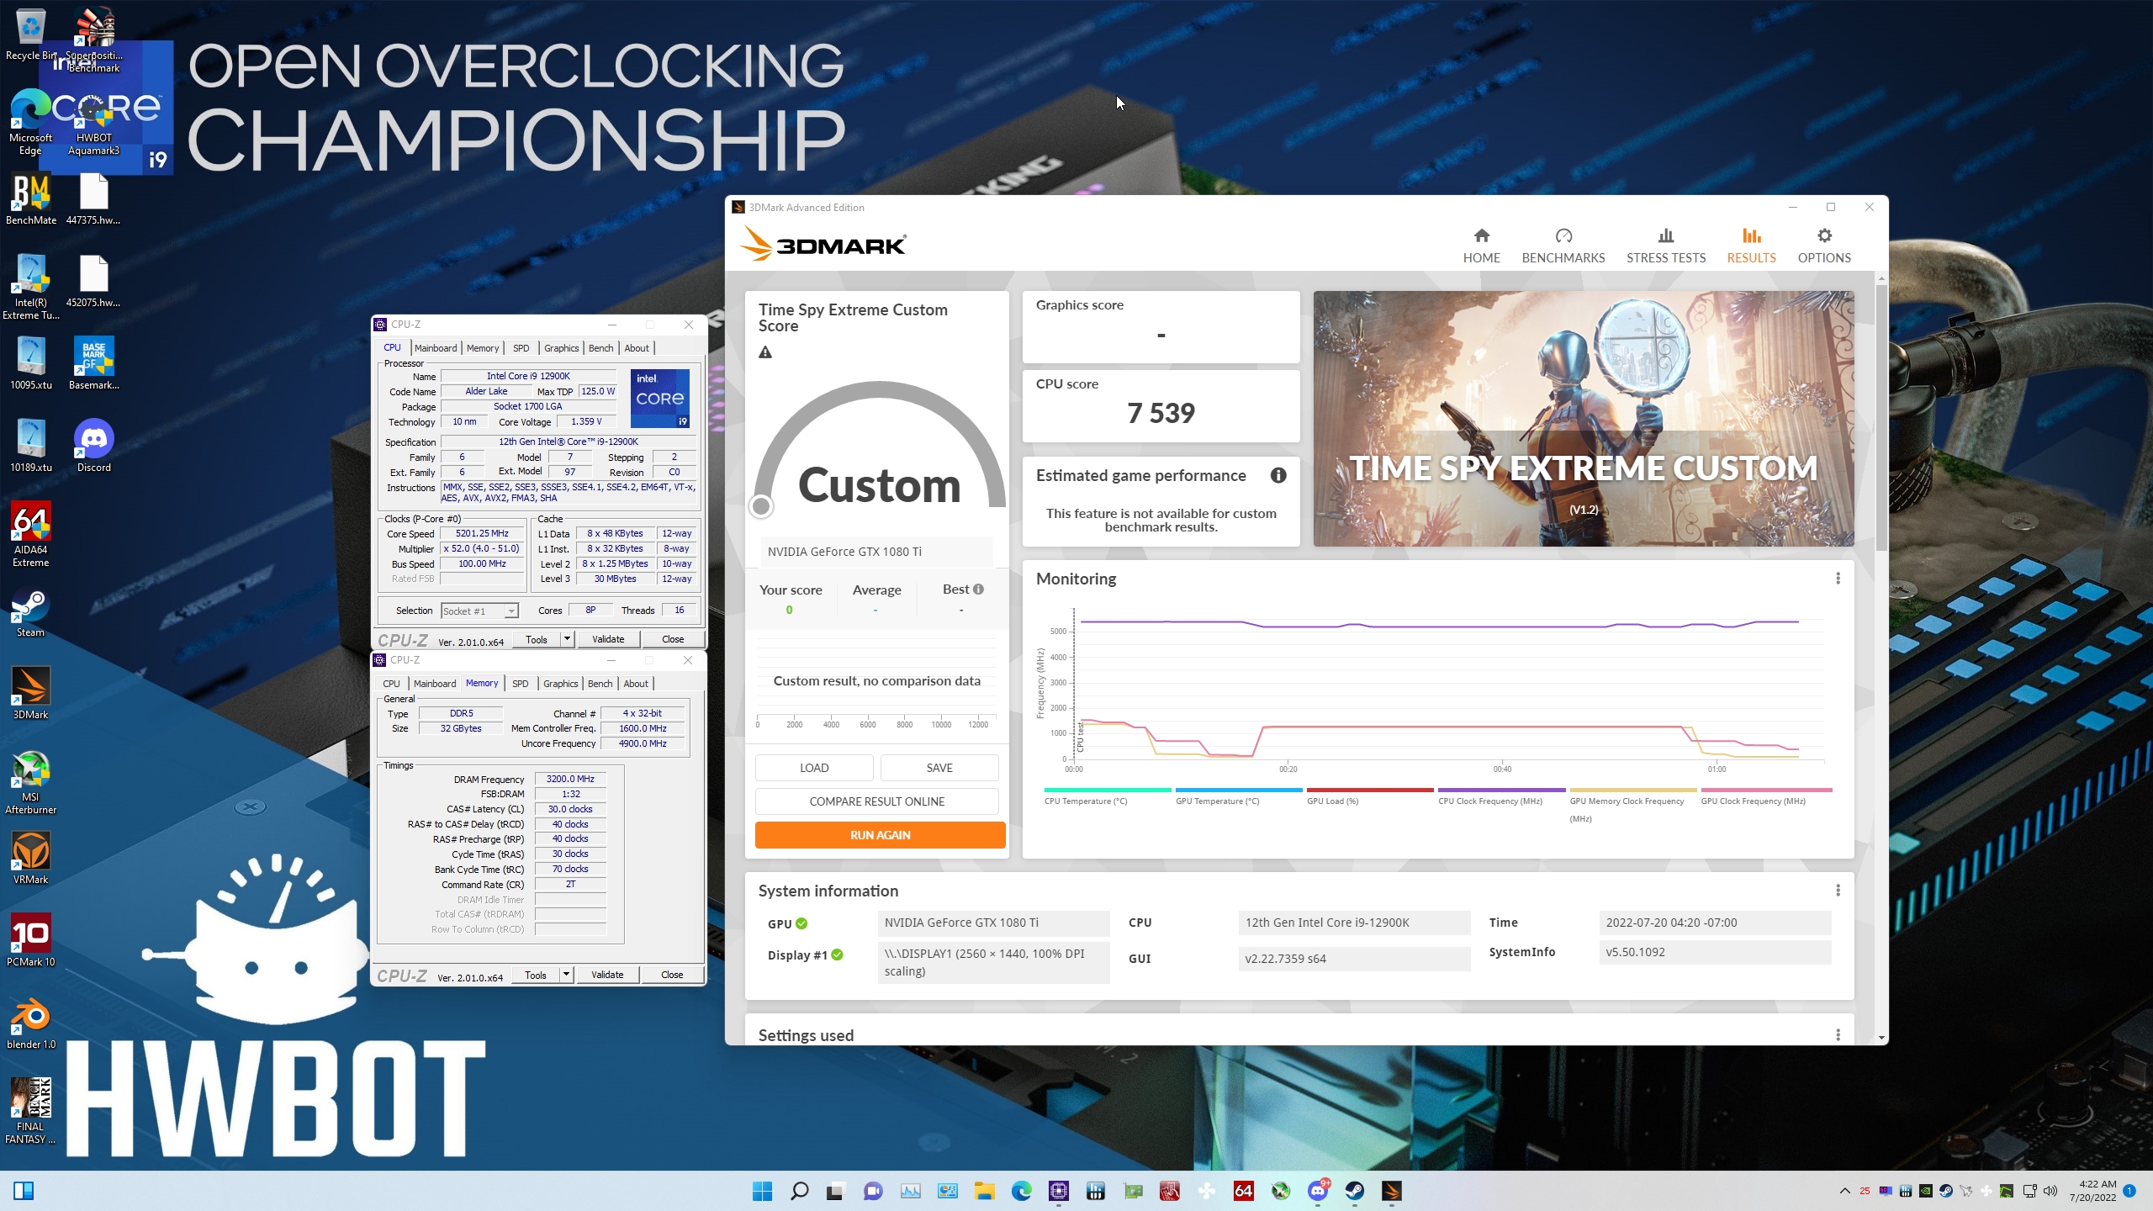2153x1211 pixels.
Task: Switch to the Mainboard tab in the top CPU-Z window
Action: click(x=435, y=348)
